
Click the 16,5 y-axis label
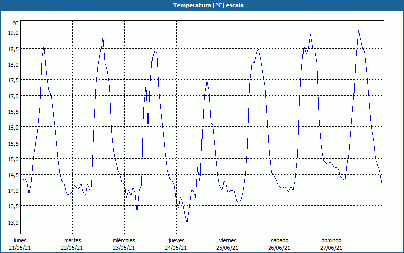tap(13, 112)
